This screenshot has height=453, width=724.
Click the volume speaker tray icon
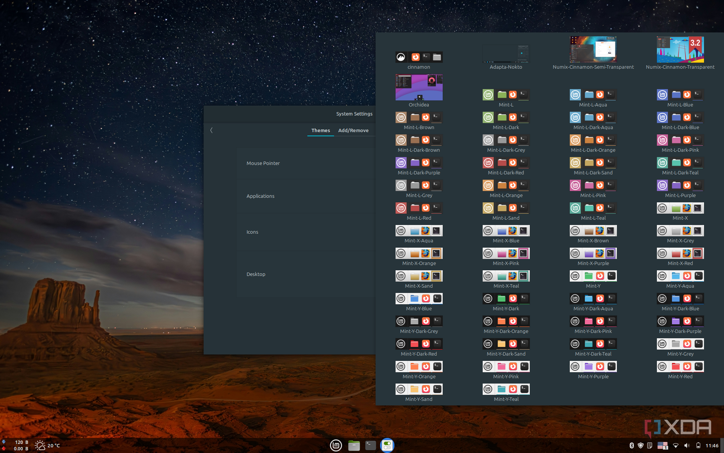coord(687,445)
